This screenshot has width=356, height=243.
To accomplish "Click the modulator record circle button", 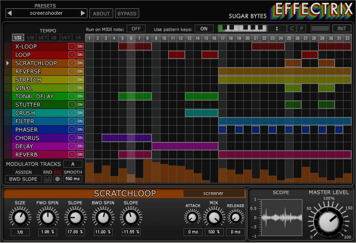I will click(x=57, y=179).
